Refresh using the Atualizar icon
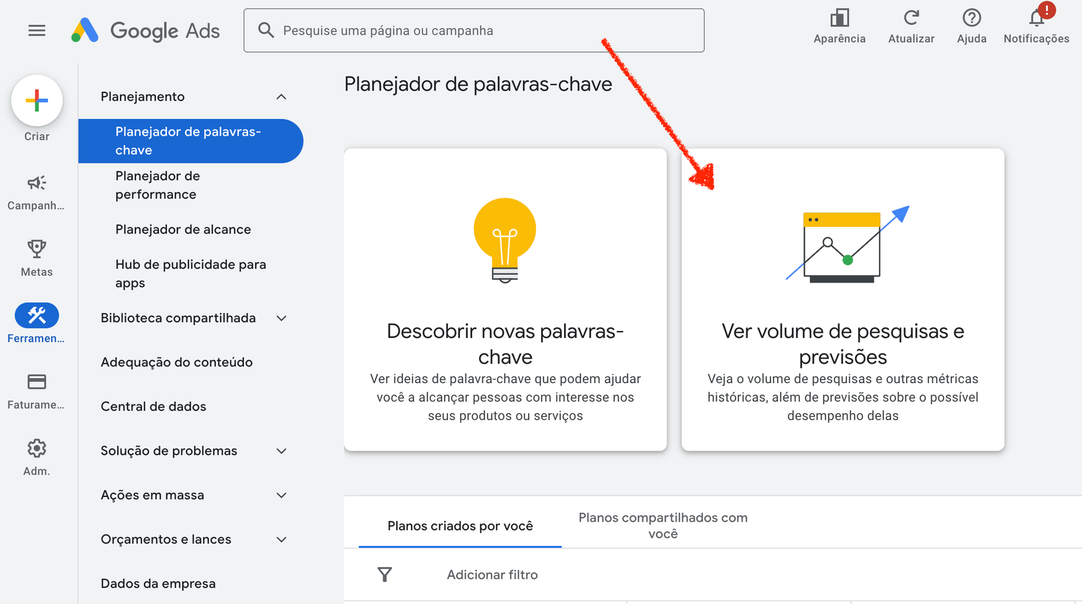 (x=911, y=19)
